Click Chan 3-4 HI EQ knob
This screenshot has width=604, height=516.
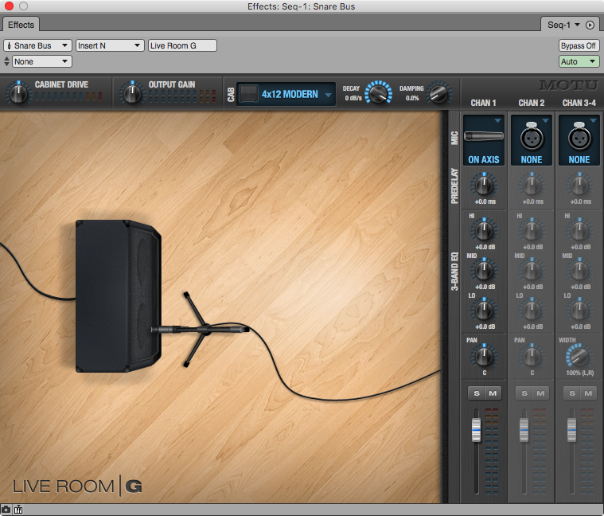(579, 231)
